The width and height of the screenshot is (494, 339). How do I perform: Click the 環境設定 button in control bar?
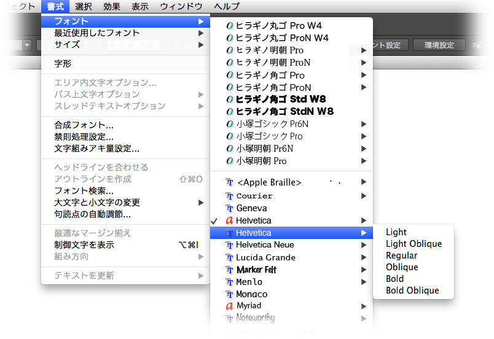tap(439, 45)
